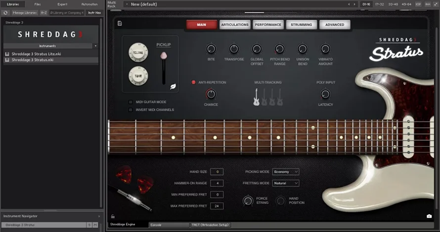Open the Fretting Mode dropdown
440x232 pixels.
click(x=286, y=183)
